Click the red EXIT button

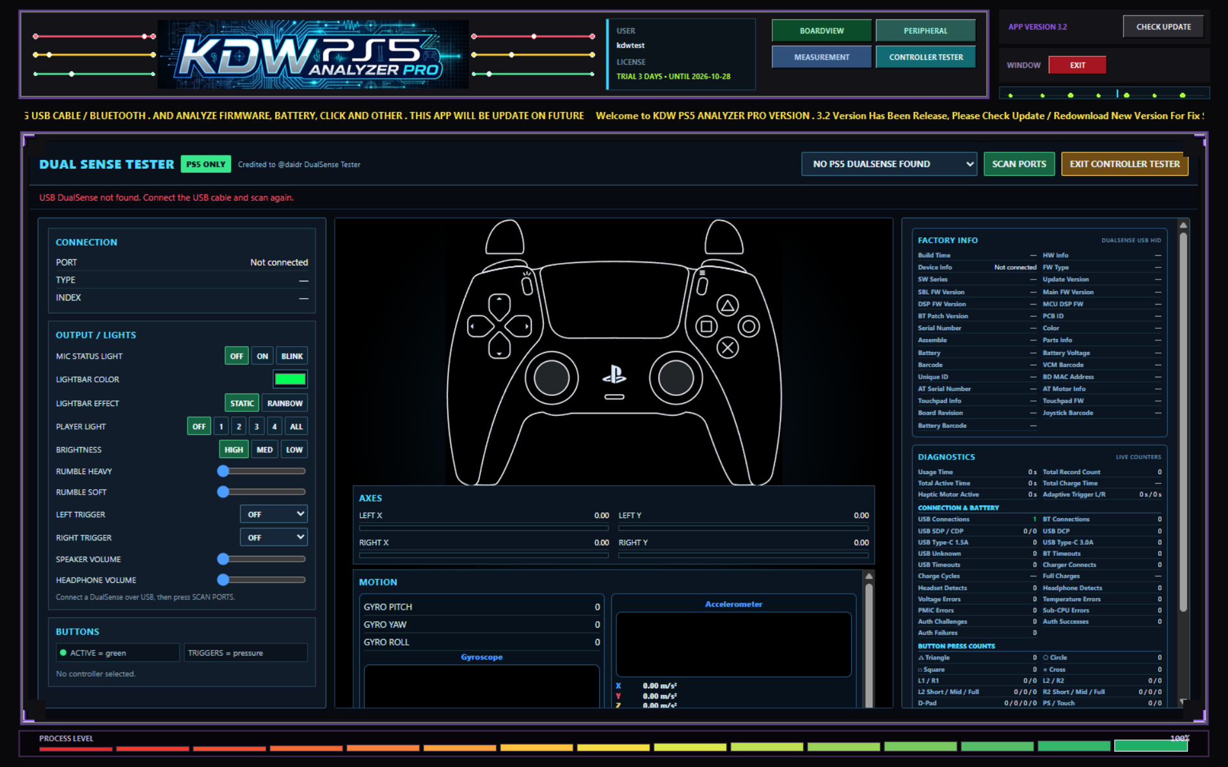(x=1078, y=65)
